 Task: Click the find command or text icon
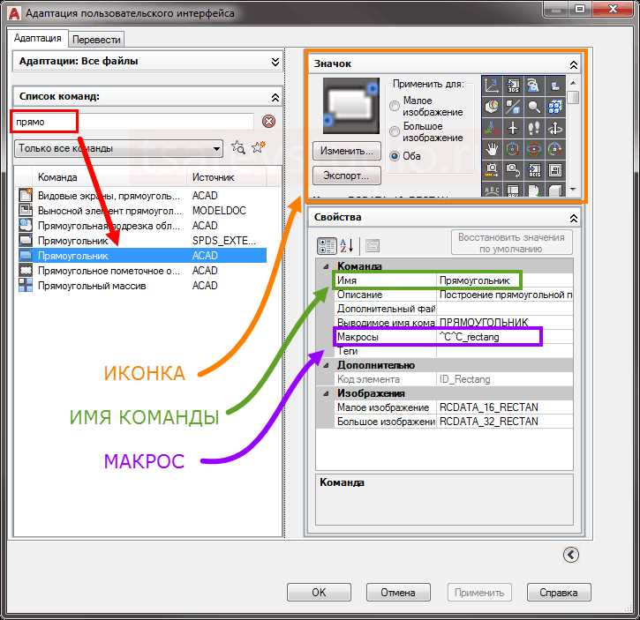coord(237,148)
